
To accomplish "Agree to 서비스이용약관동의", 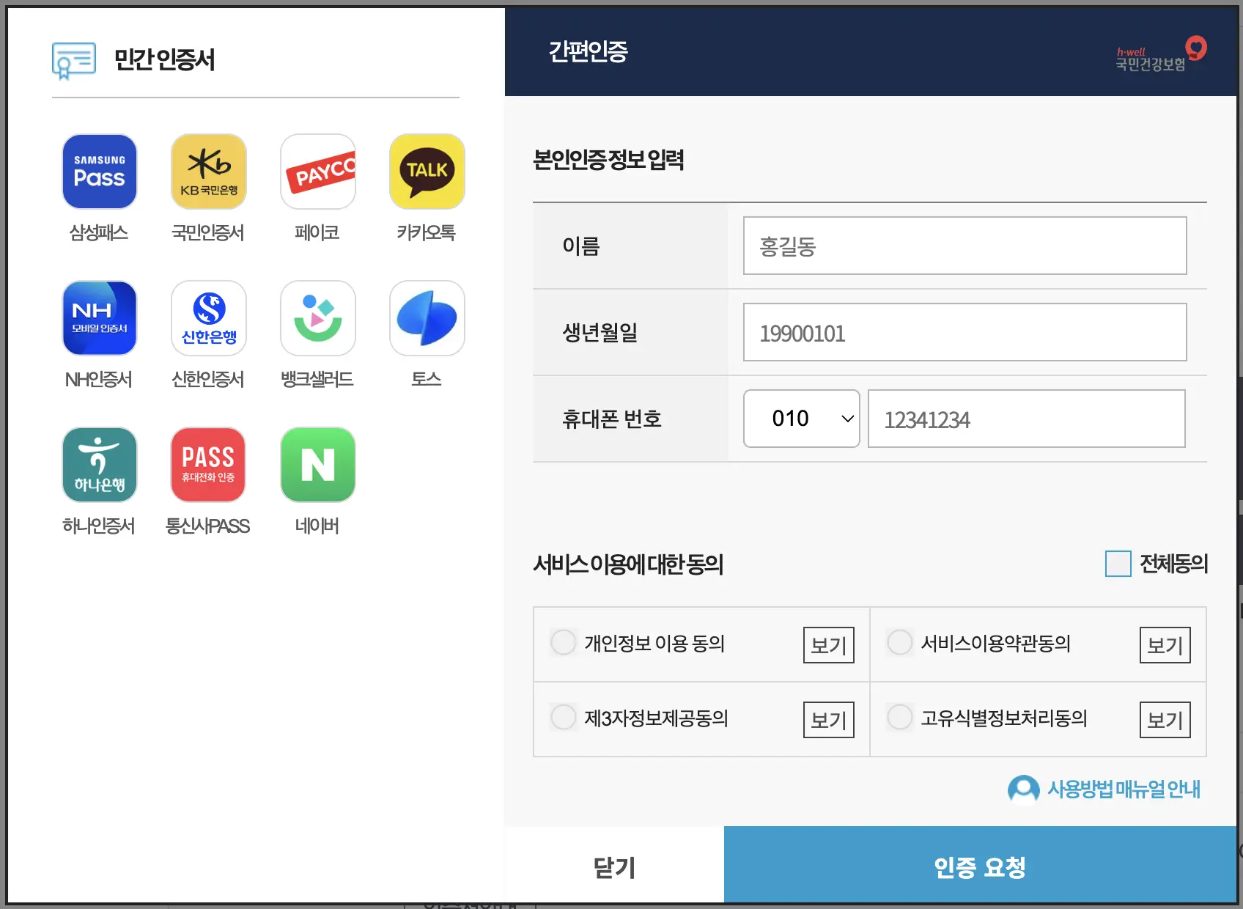I will point(900,642).
